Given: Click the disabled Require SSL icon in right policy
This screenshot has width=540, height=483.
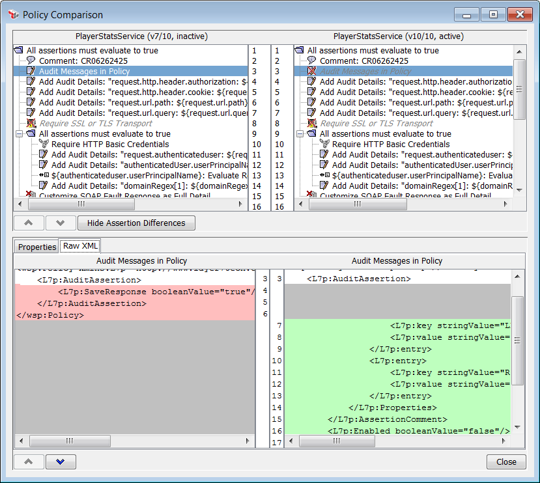Looking at the screenshot, I should (x=311, y=124).
